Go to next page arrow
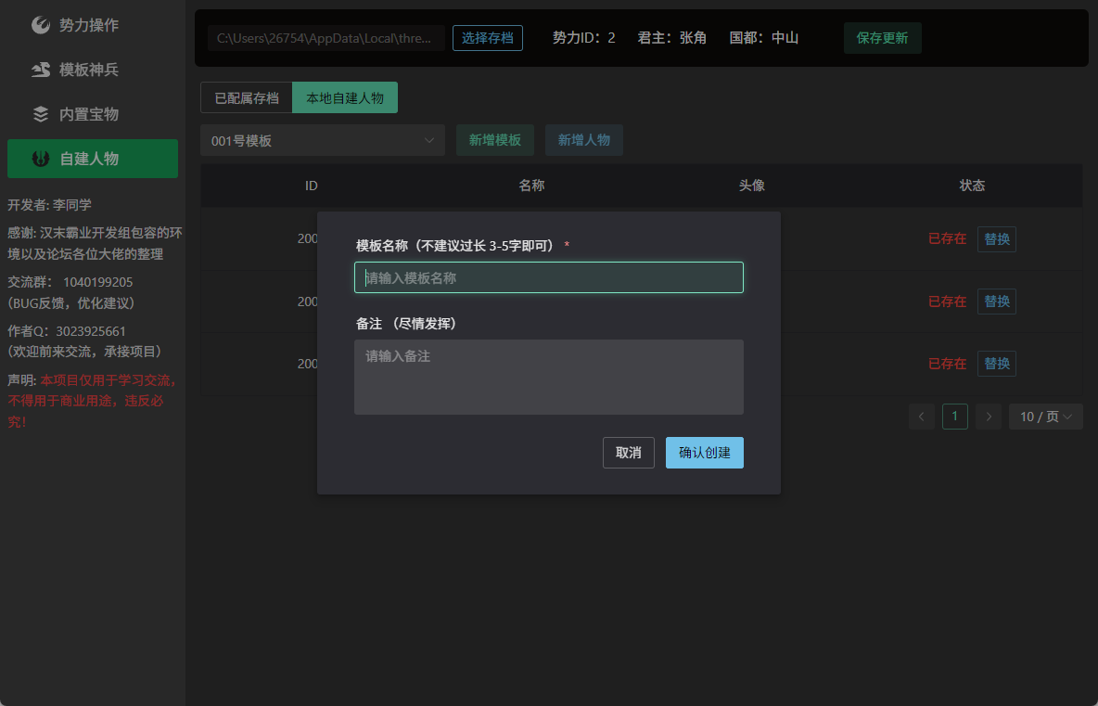 click(x=988, y=417)
